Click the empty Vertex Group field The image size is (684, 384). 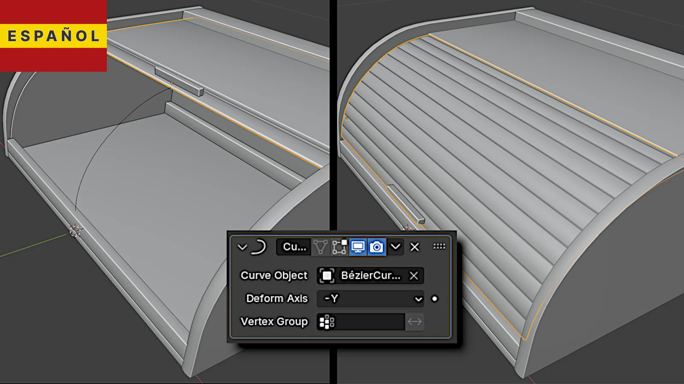[370, 322]
